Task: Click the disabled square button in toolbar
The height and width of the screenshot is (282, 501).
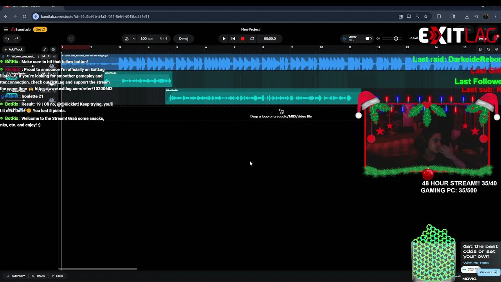Action: click(71, 38)
